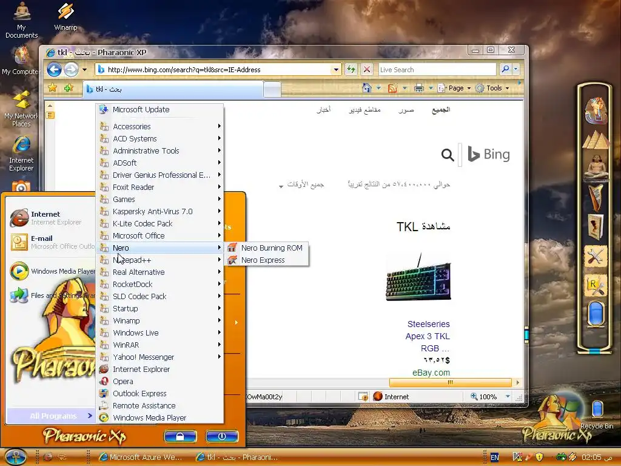621x466 pixels.
Task: Launch Opera from programs menu
Action: 160,381
